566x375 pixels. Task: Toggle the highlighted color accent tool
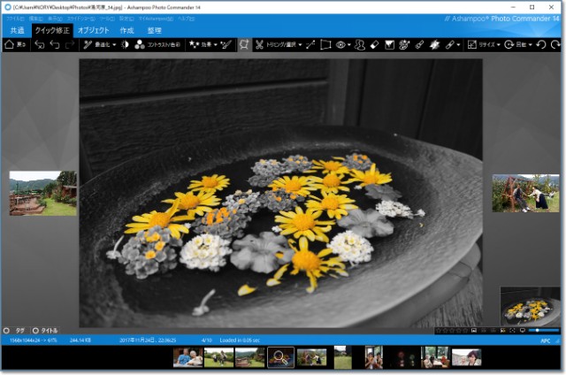(244, 44)
